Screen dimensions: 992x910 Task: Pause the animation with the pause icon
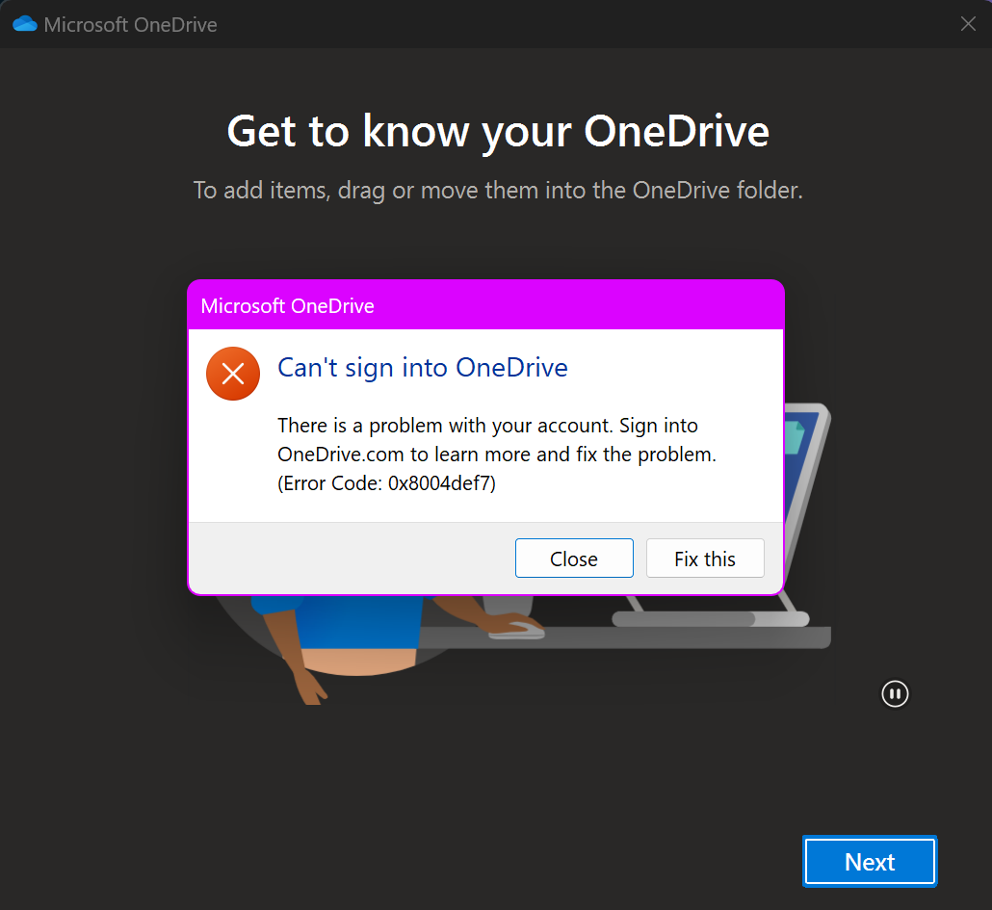click(x=895, y=693)
